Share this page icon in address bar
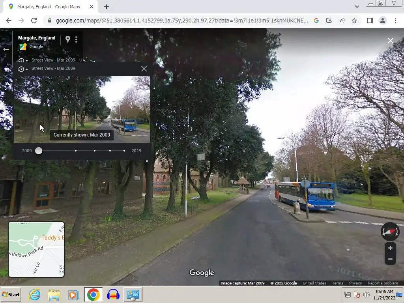This screenshot has width=404, height=303. (342, 21)
